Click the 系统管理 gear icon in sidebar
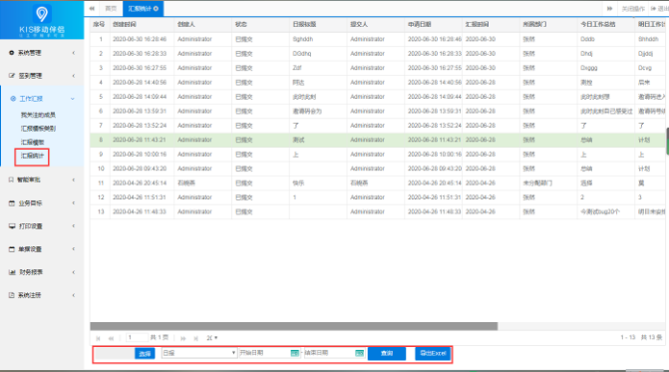 coord(12,53)
